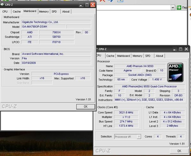Click the CPU-Z icon in left title bar
This screenshot has height=156, width=191.
[x=3, y=5]
